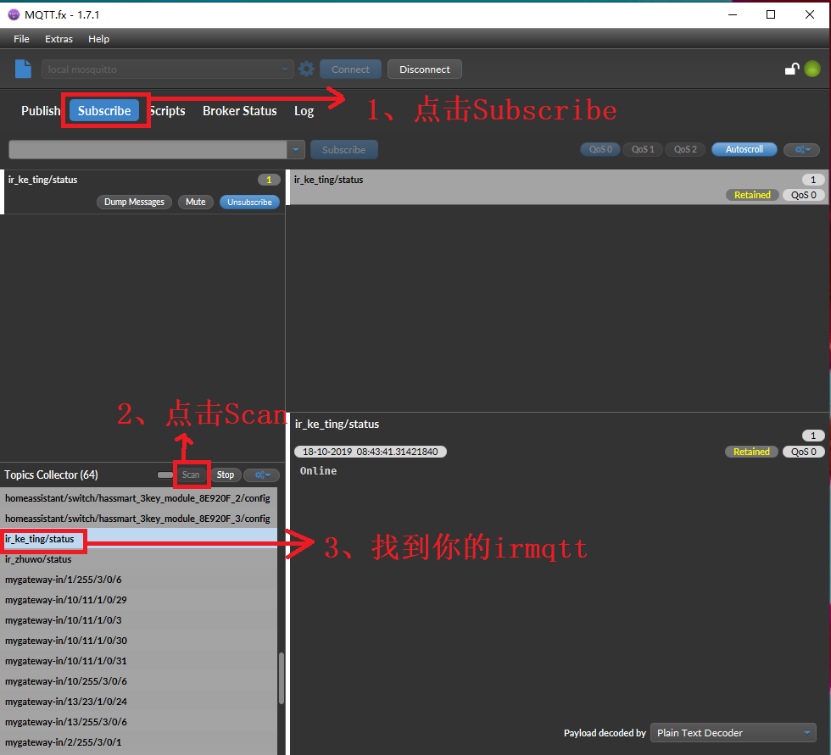Select ir_zhuwo/status topic
The height and width of the screenshot is (755, 831).
(138, 559)
